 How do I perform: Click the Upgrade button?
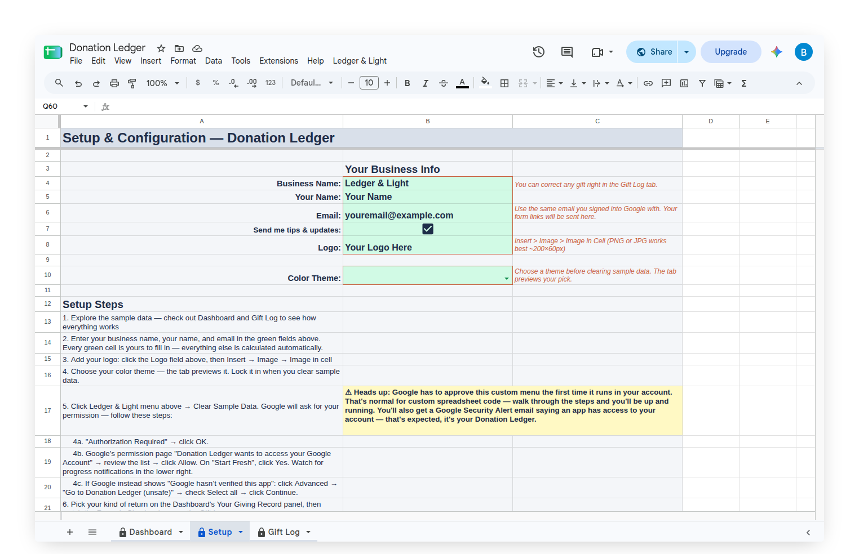click(731, 52)
